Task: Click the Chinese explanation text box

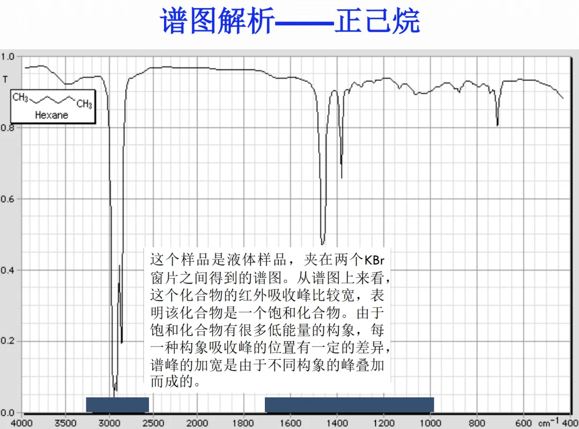Action: click(x=268, y=320)
